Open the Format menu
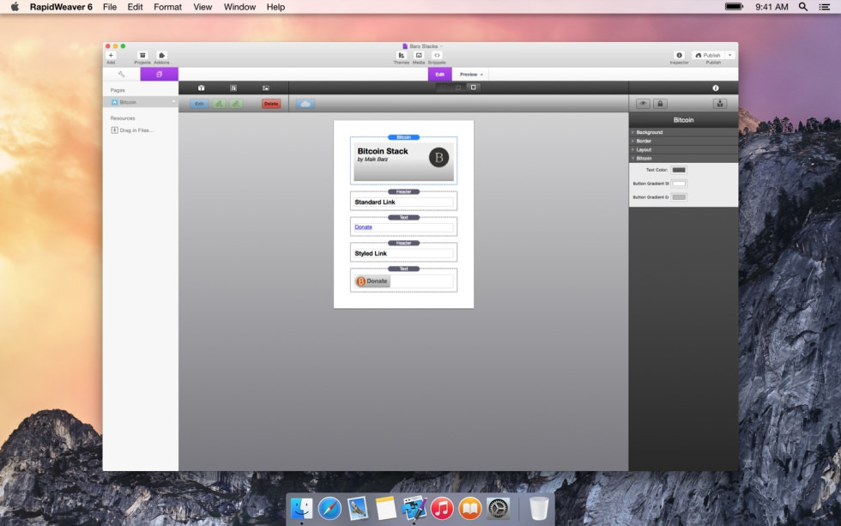This screenshot has width=841, height=526. click(167, 7)
